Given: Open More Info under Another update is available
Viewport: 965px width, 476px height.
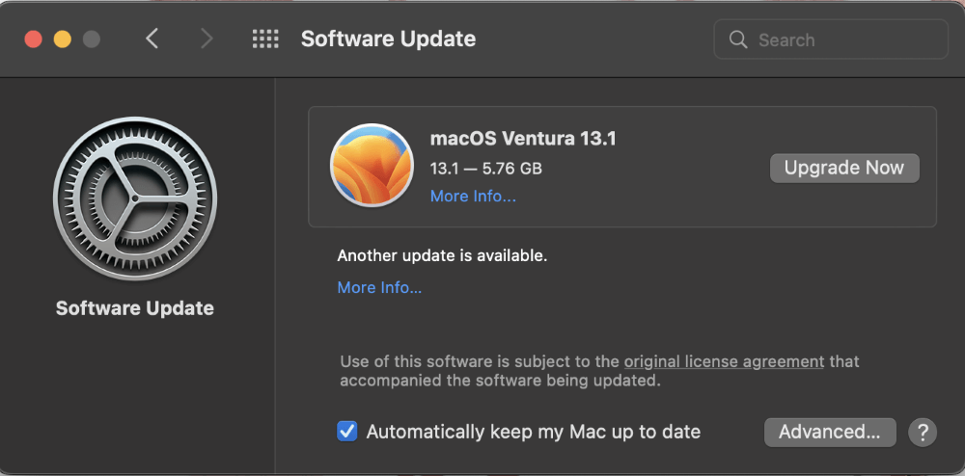Looking at the screenshot, I should click(x=379, y=287).
